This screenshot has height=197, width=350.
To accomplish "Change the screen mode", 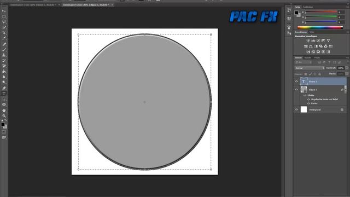I will (x=4, y=137).
